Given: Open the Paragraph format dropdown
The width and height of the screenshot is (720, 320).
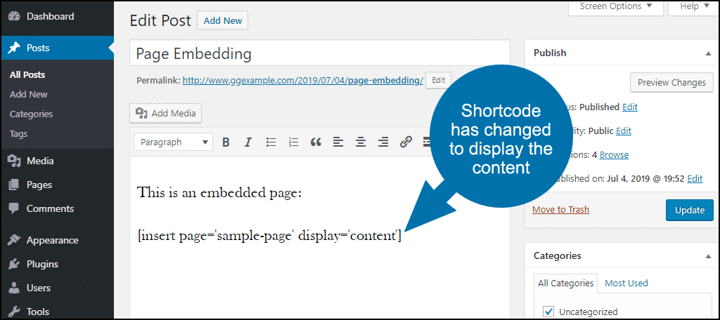Looking at the screenshot, I should pos(173,142).
